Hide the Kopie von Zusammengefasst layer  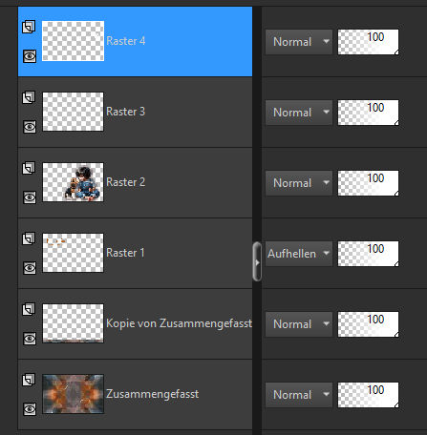point(30,339)
